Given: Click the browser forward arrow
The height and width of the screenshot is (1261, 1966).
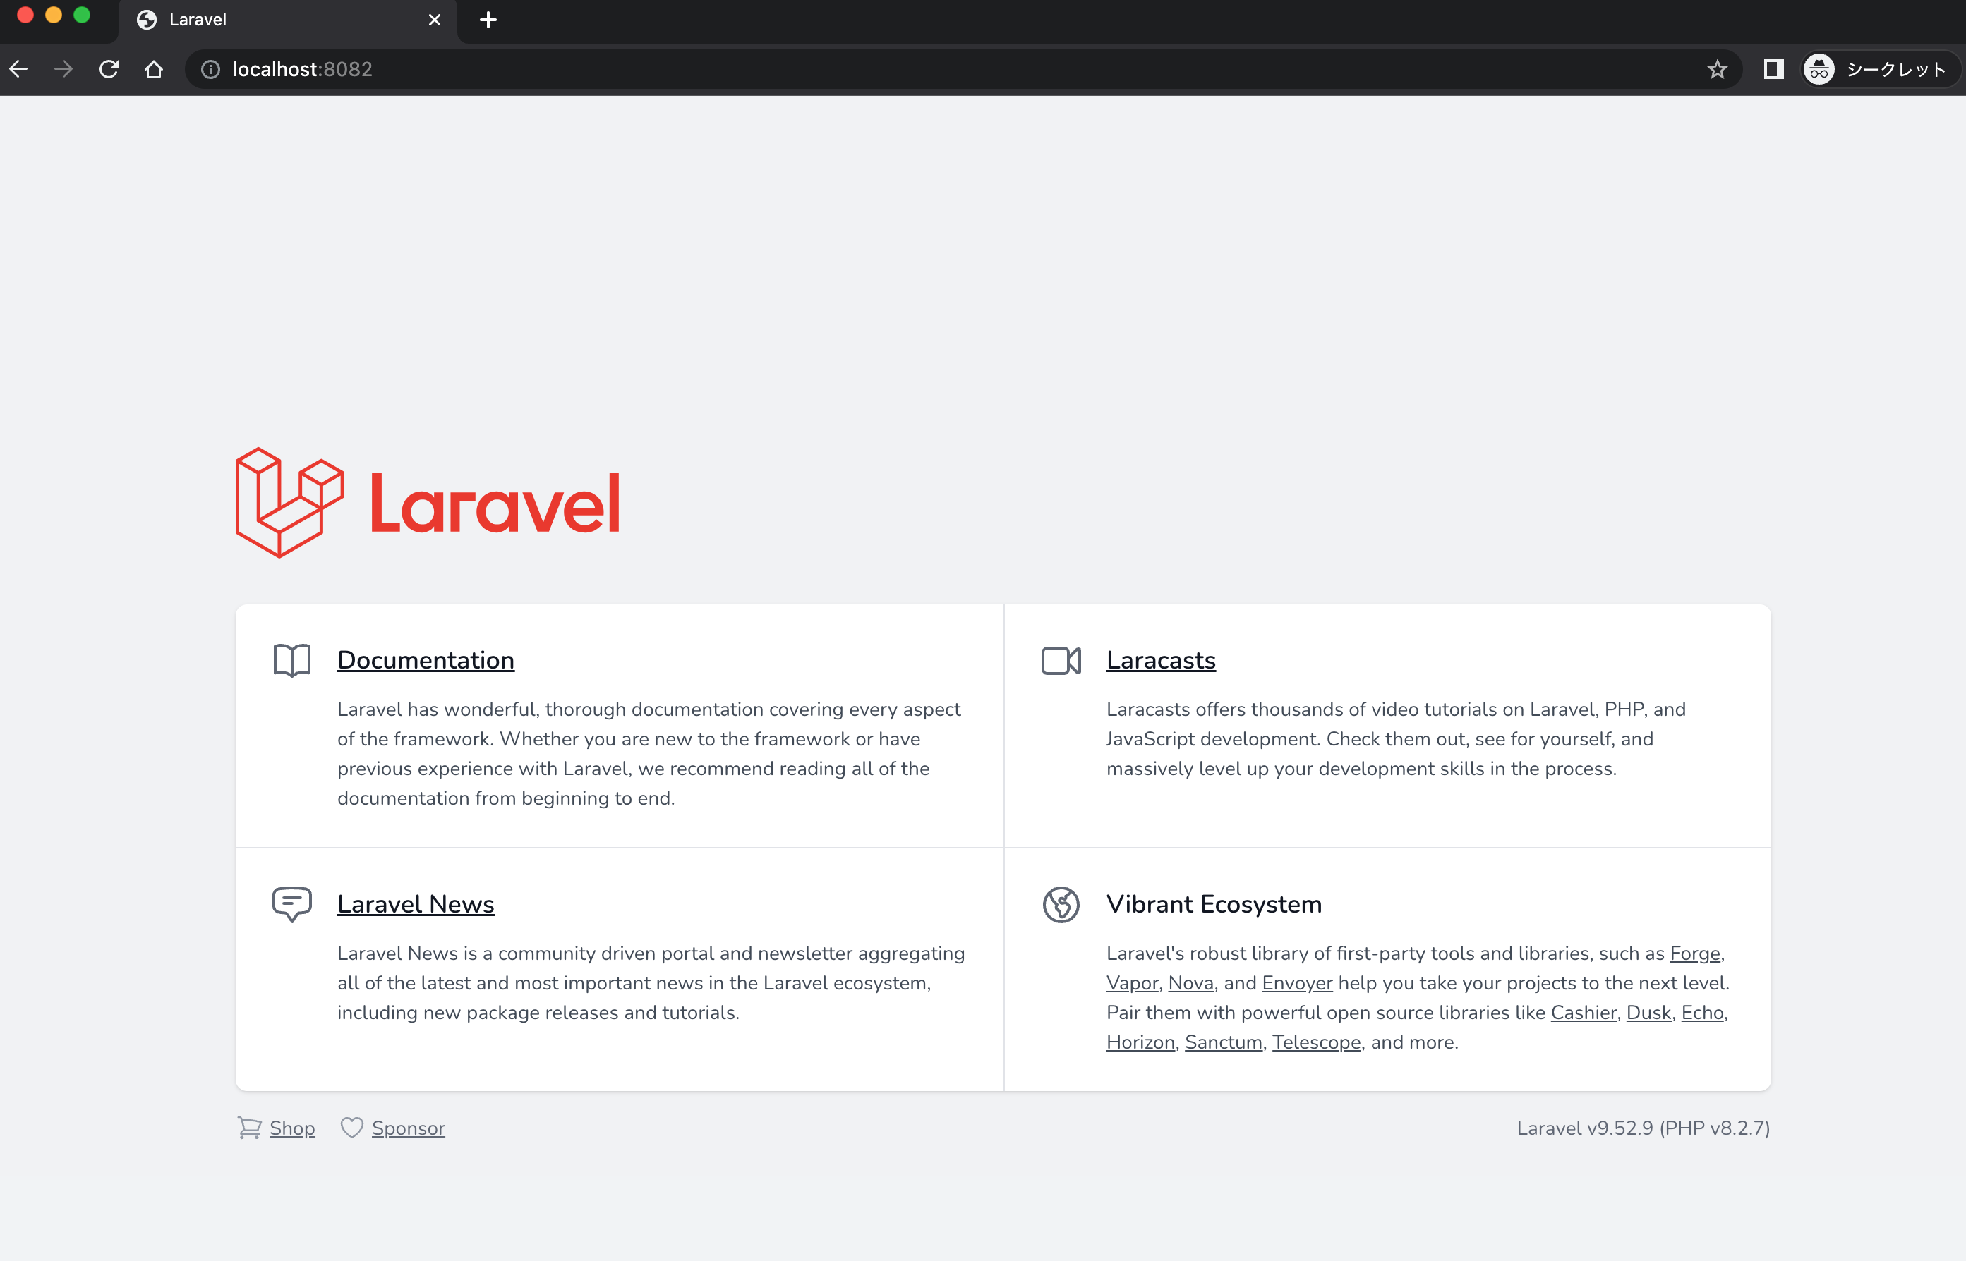Looking at the screenshot, I should [x=63, y=70].
